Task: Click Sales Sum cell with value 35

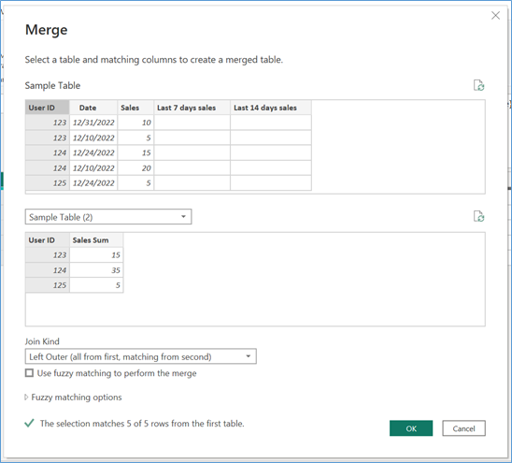Action: 96,270
